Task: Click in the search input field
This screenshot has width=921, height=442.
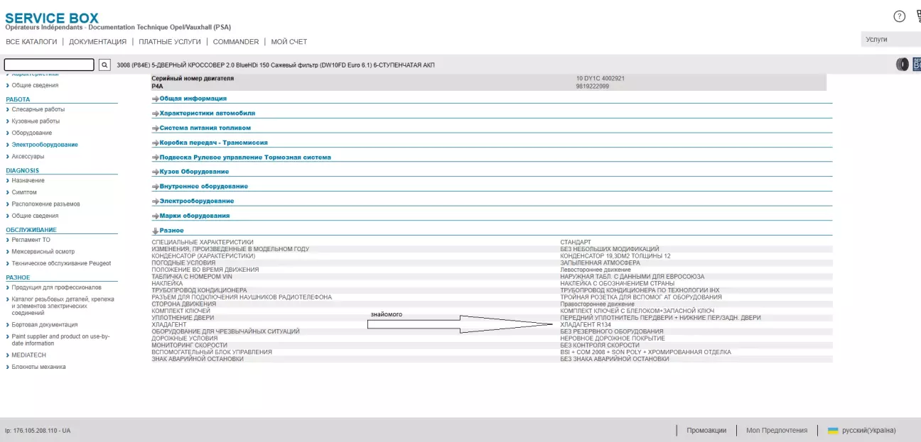Action: point(49,65)
